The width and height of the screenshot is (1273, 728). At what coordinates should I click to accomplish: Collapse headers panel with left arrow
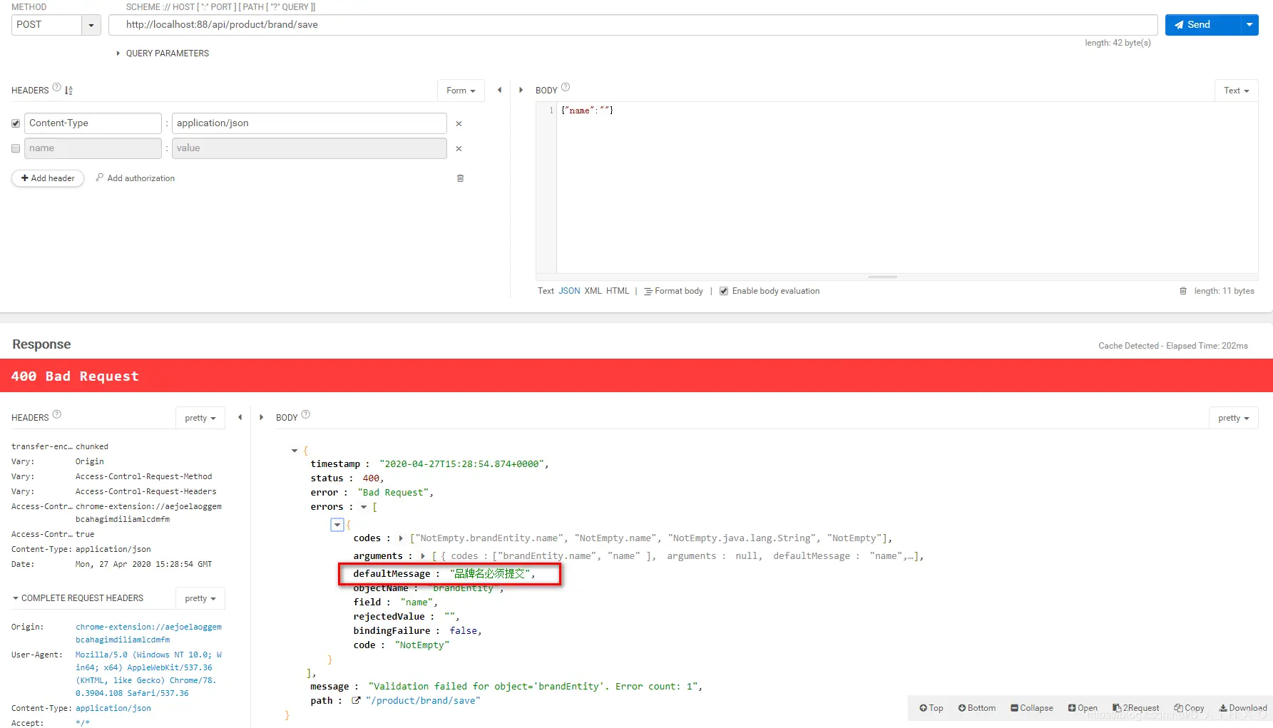point(500,90)
